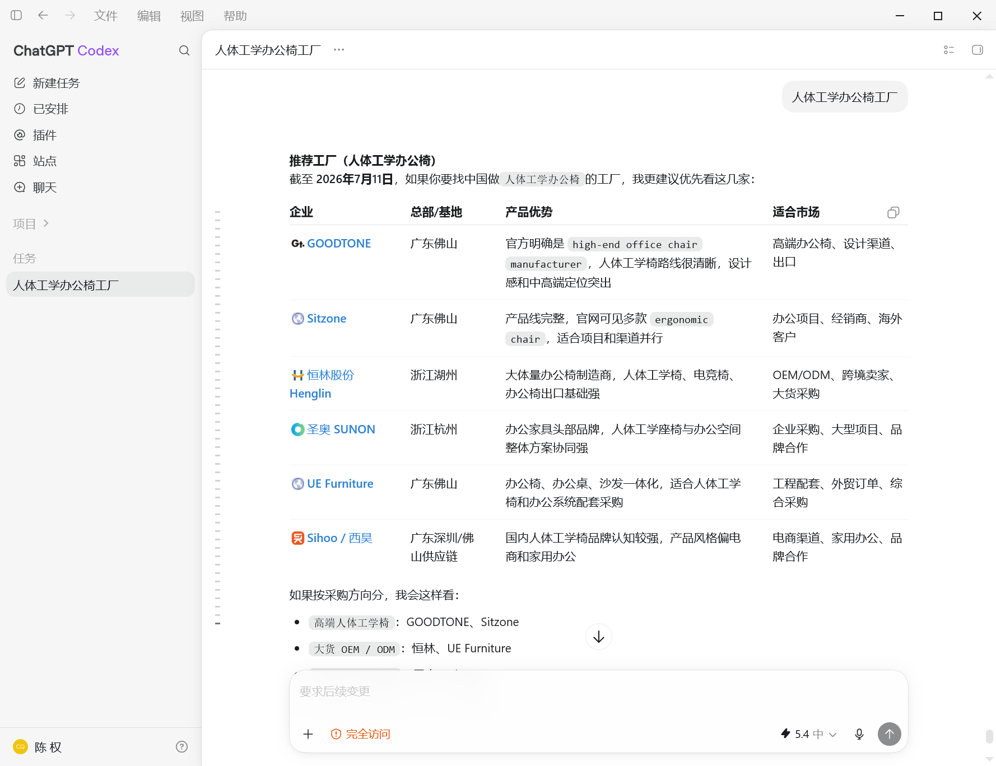
Task: Open the three-dot menu beside the title
Action: pyautogui.click(x=339, y=50)
